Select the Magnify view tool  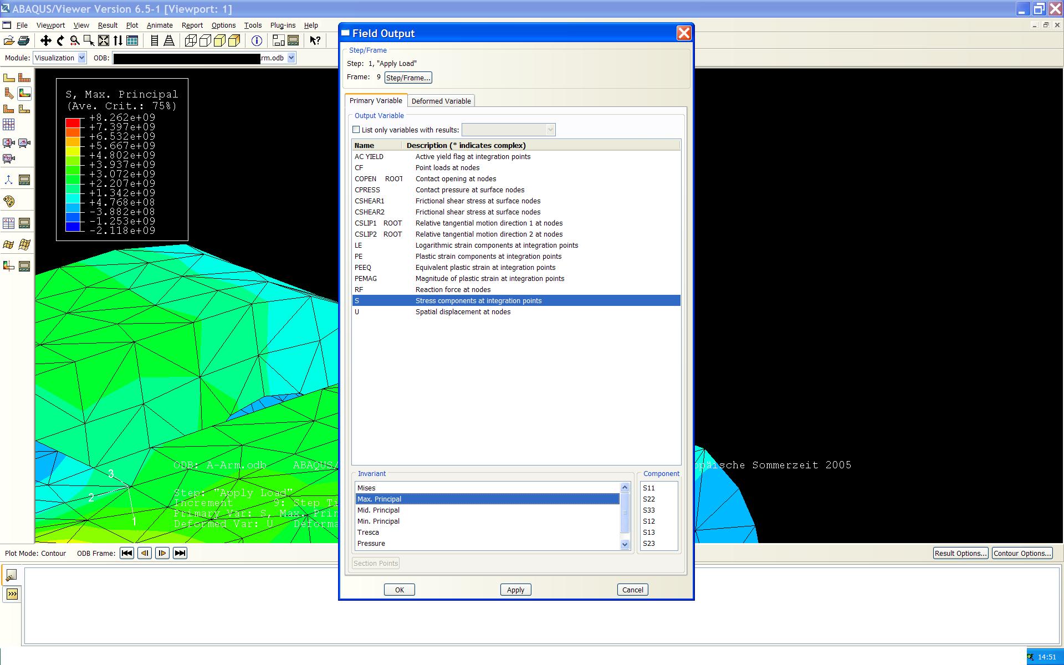coord(74,40)
